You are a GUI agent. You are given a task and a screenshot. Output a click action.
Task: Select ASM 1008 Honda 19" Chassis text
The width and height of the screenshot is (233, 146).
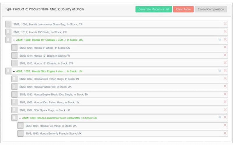[49, 40]
